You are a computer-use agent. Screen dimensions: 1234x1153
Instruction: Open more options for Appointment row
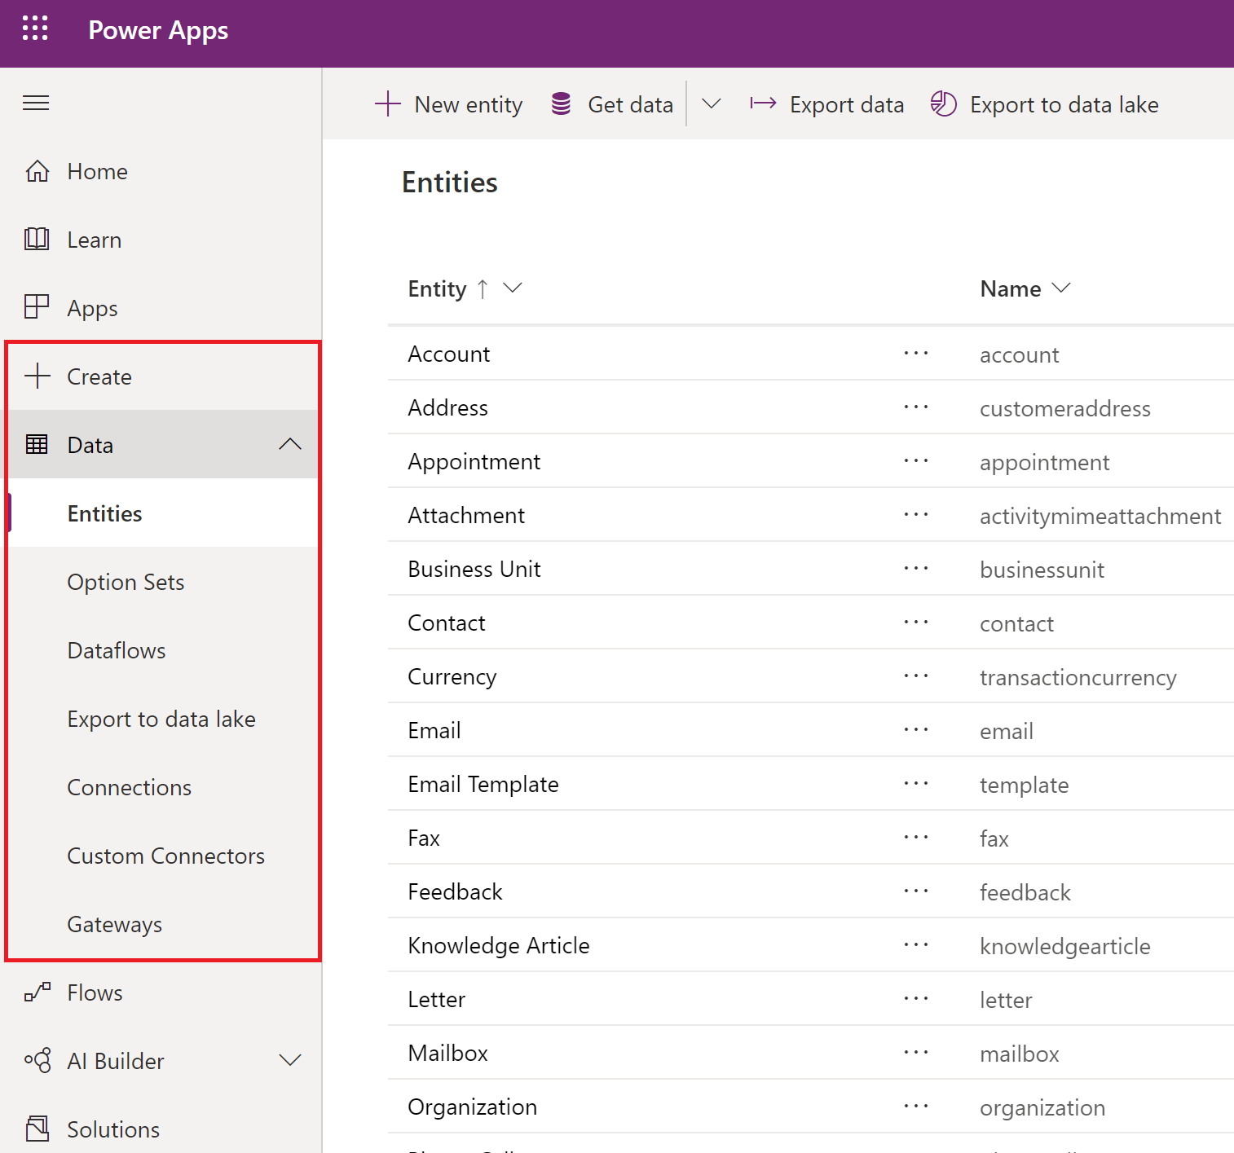coord(916,461)
